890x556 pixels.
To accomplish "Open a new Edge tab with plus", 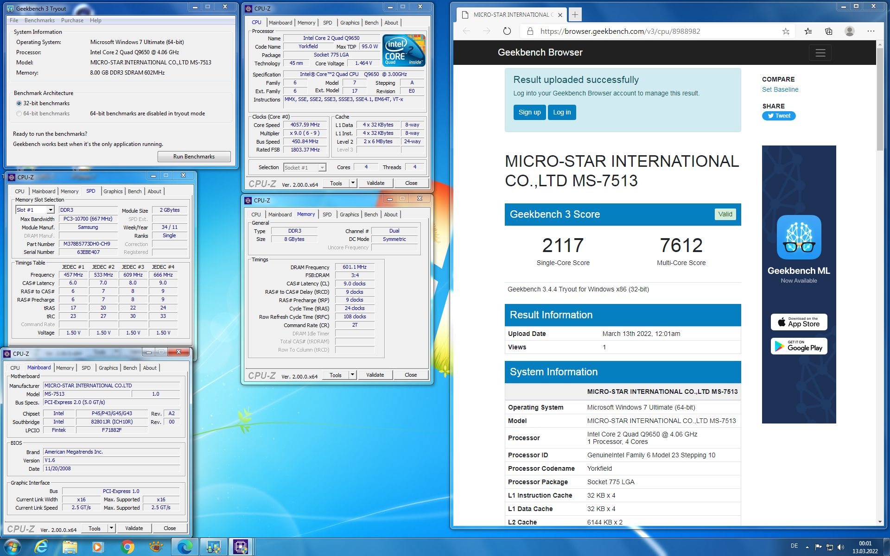I will tap(575, 15).
